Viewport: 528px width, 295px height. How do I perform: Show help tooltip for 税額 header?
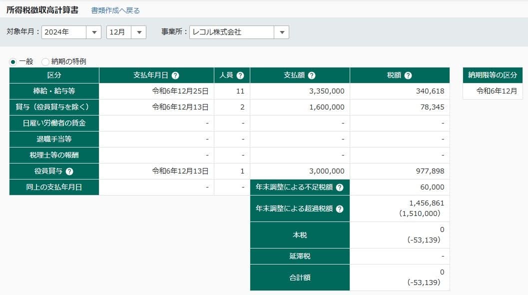(x=408, y=75)
